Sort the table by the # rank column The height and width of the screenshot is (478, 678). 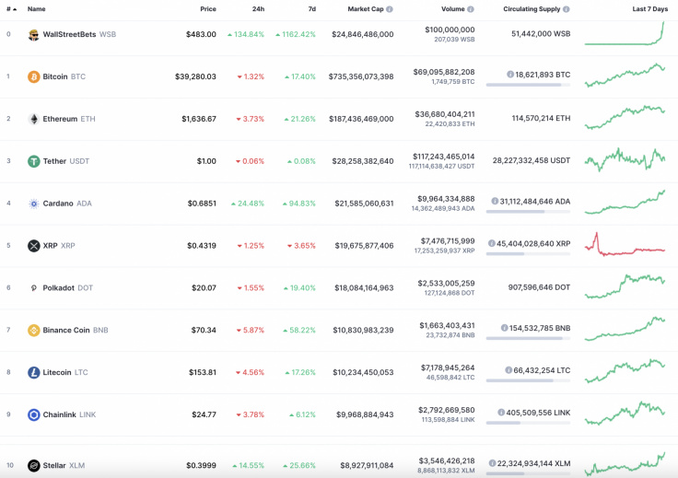(12, 9)
